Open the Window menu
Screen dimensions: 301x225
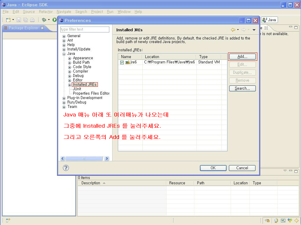click(124, 12)
